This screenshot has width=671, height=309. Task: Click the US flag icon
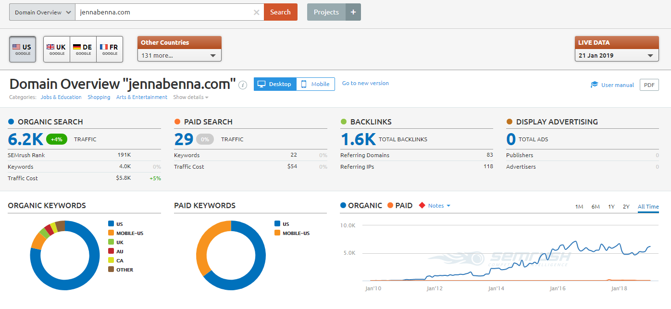coord(16,47)
